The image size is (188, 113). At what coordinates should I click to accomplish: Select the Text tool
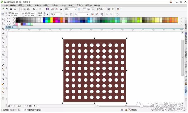[3, 60]
